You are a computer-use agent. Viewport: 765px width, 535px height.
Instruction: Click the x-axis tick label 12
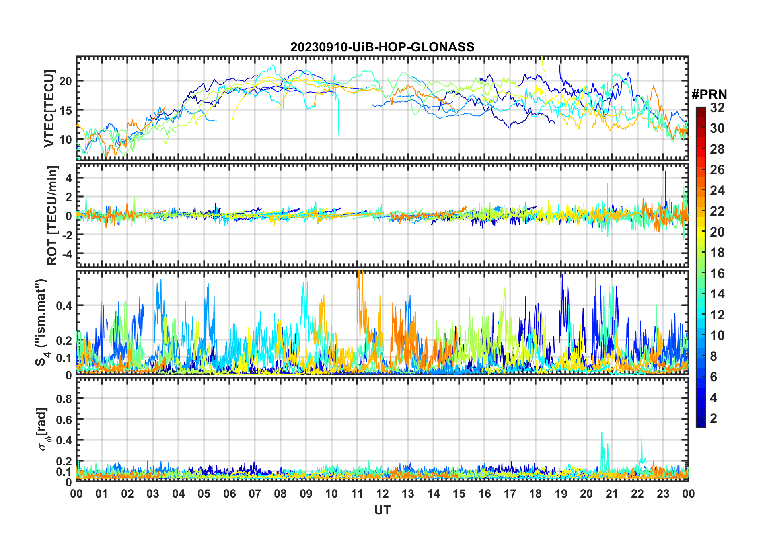382,494
